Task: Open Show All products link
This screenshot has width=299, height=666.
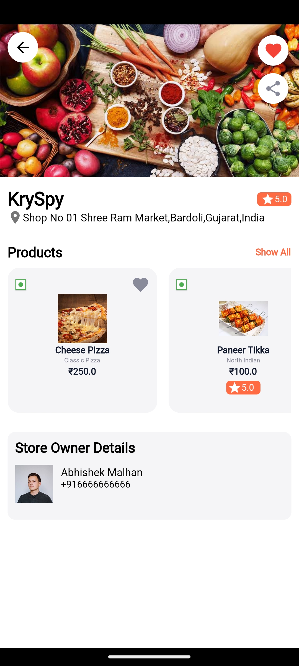Action: (x=273, y=252)
